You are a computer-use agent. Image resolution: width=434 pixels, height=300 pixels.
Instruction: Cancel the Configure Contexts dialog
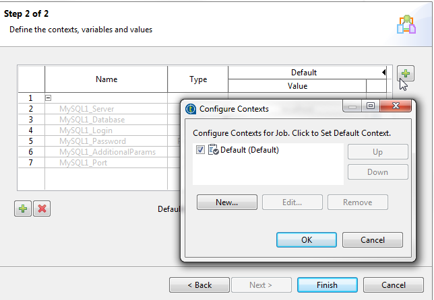pos(372,239)
